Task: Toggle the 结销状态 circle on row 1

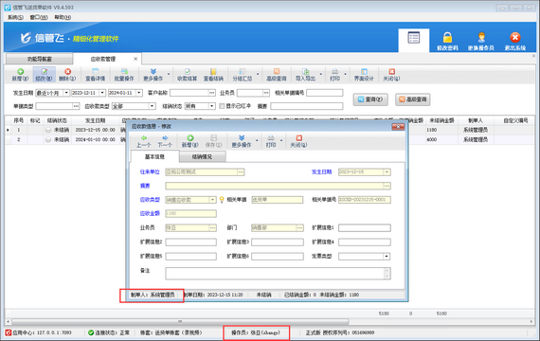Action: [x=48, y=130]
